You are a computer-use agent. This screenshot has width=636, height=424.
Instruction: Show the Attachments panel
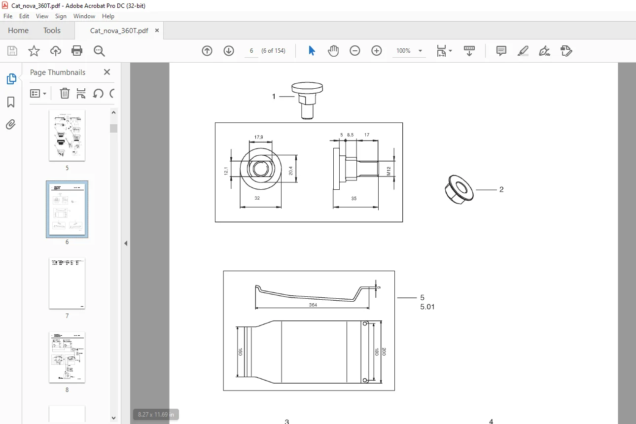[x=11, y=124]
